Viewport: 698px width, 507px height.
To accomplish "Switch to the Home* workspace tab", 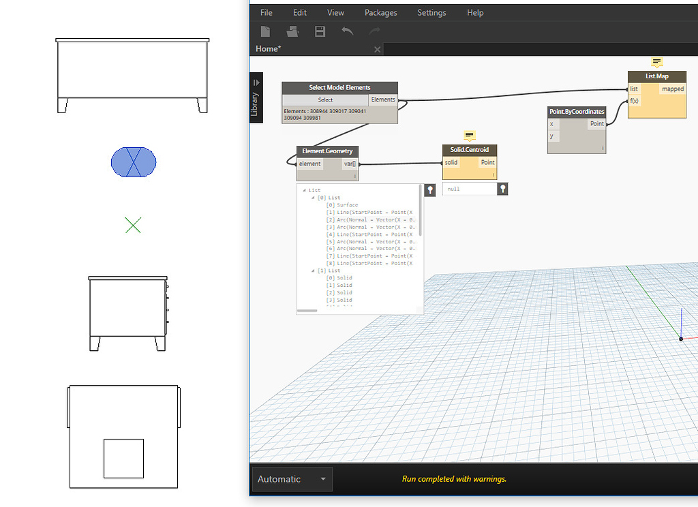I will (268, 48).
